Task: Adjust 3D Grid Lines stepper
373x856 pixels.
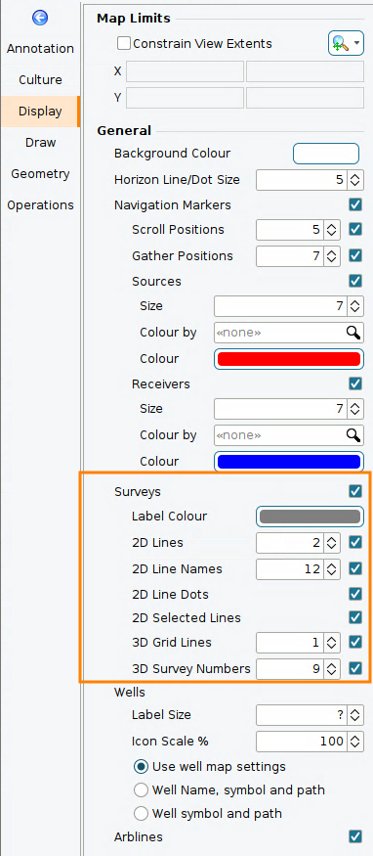Action: click(331, 642)
